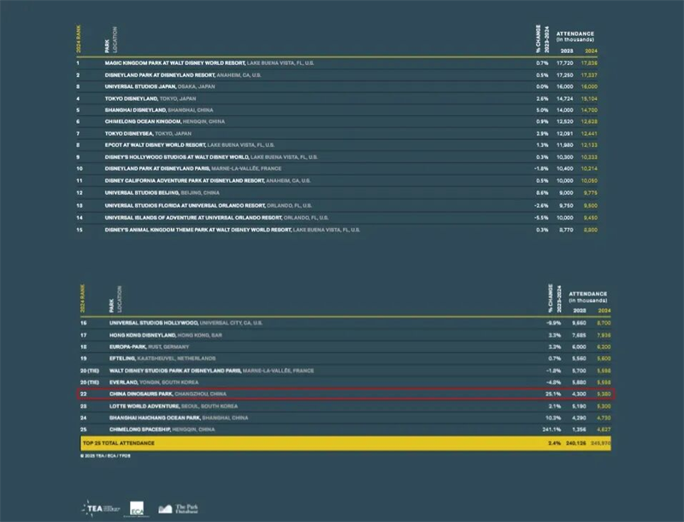Open The Park Database logo
The image size is (684, 522).
click(178, 508)
